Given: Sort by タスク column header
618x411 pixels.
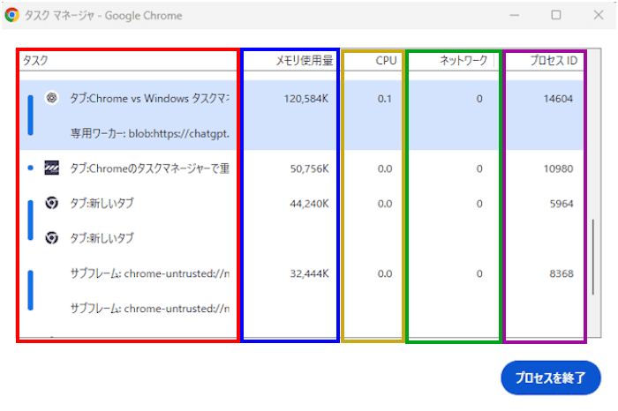Looking at the screenshot, I should (35, 60).
